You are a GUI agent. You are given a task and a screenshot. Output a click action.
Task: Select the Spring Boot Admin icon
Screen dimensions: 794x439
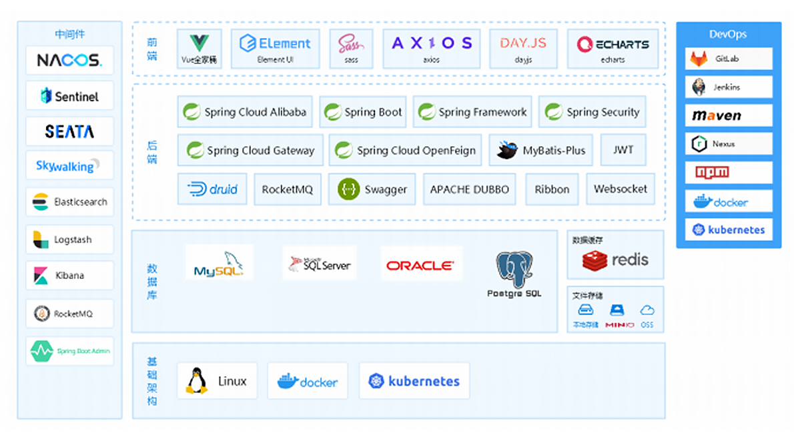coord(41,351)
